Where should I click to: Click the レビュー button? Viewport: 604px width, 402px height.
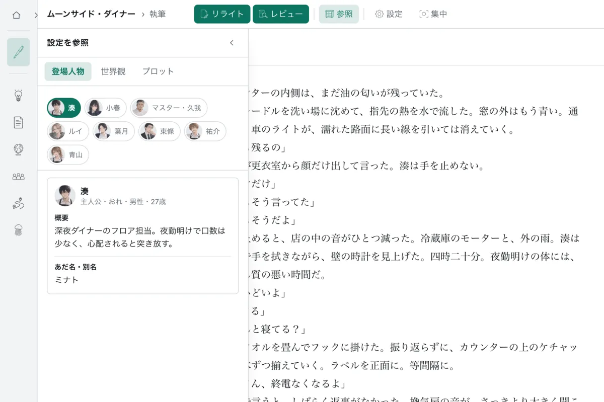pyautogui.click(x=281, y=14)
